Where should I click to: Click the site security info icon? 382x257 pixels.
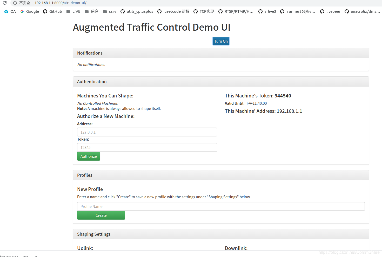click(15, 3)
